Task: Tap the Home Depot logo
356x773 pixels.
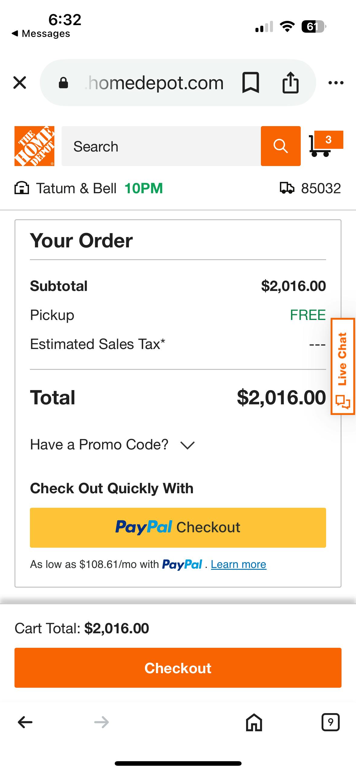Action: click(x=34, y=146)
